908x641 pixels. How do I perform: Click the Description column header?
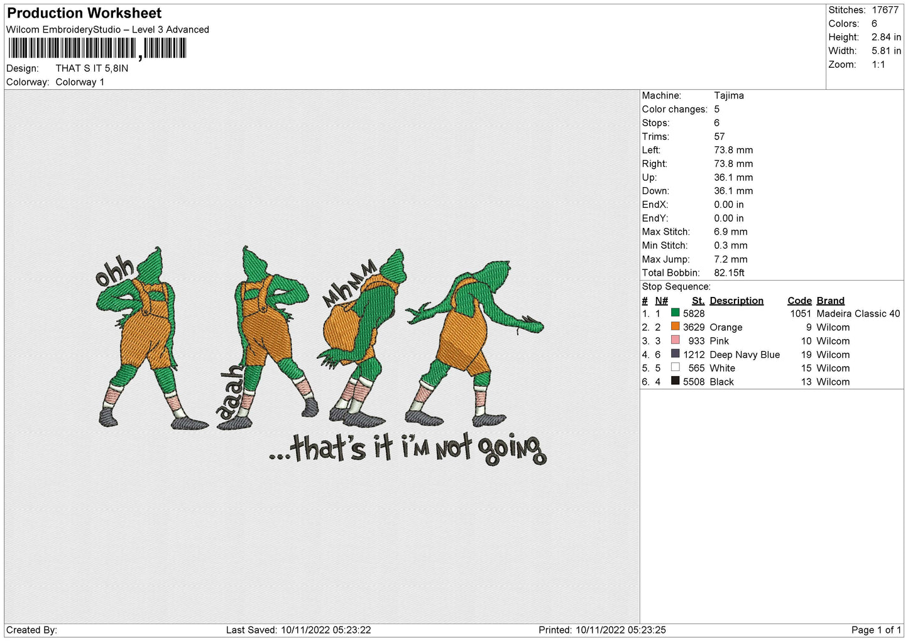[736, 301]
